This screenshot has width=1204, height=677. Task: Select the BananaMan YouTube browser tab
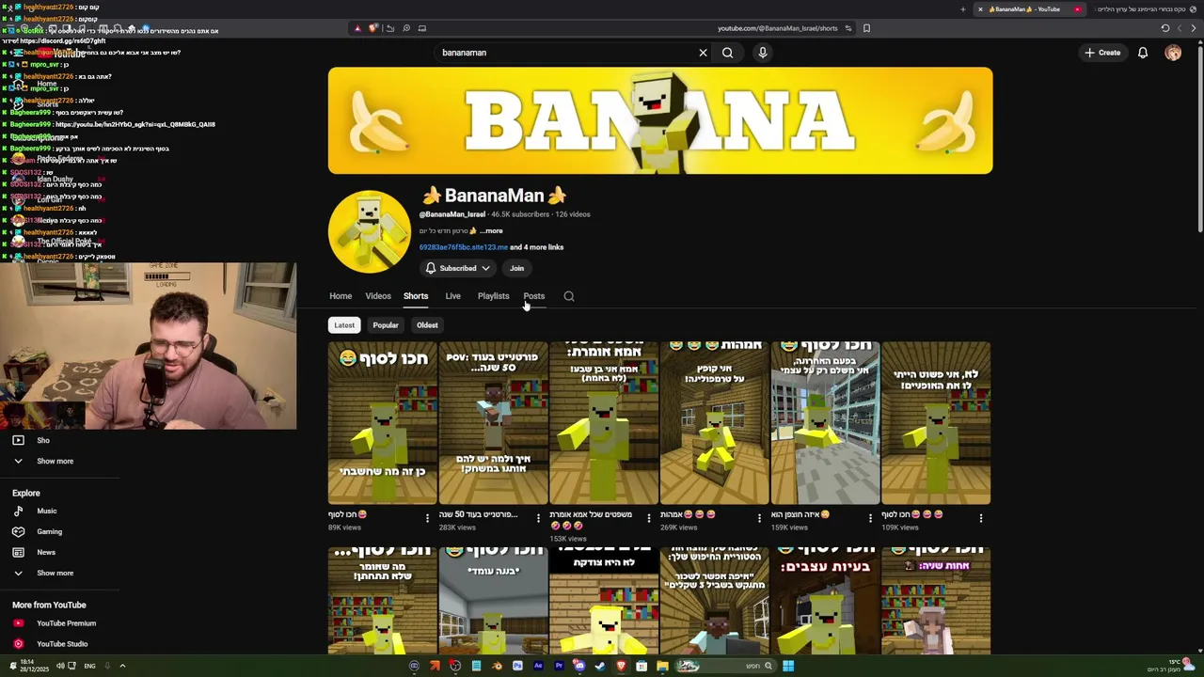click(x=1029, y=9)
